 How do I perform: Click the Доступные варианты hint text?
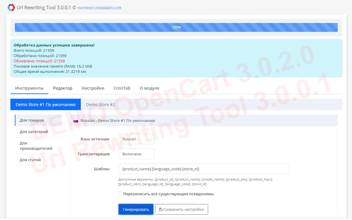[x=195, y=182]
